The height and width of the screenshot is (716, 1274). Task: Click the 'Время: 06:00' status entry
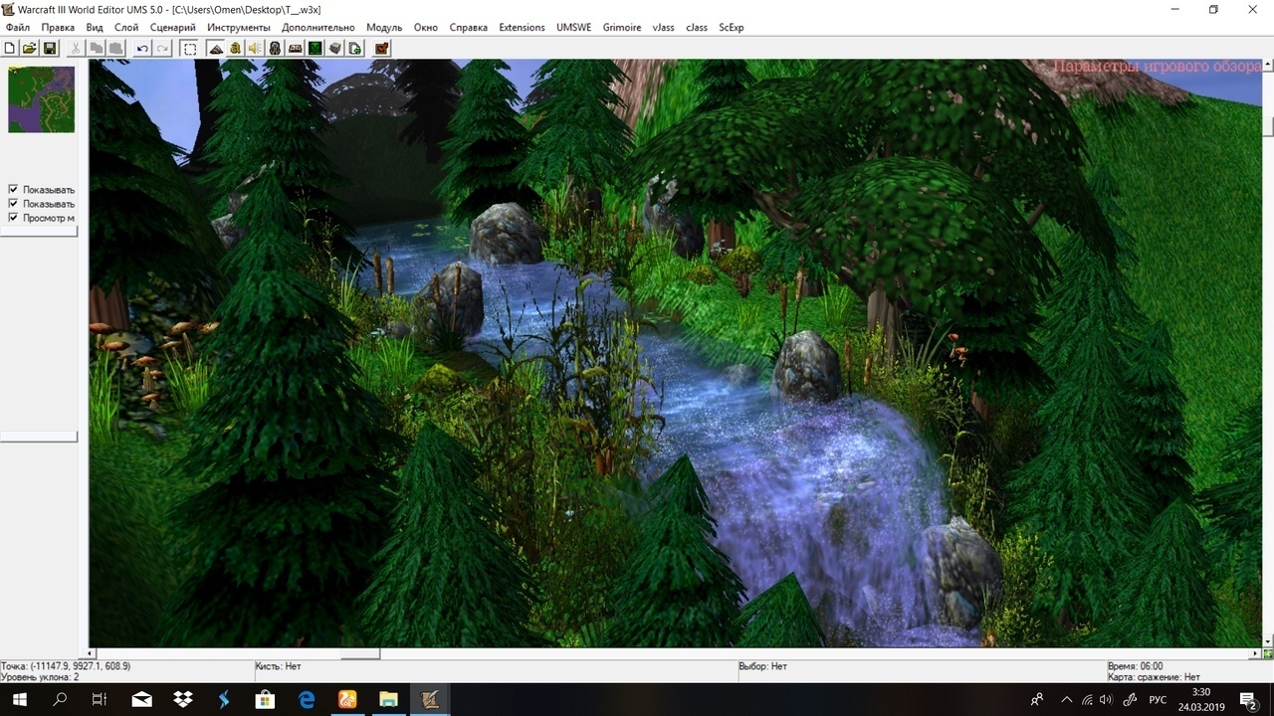tap(1135, 666)
